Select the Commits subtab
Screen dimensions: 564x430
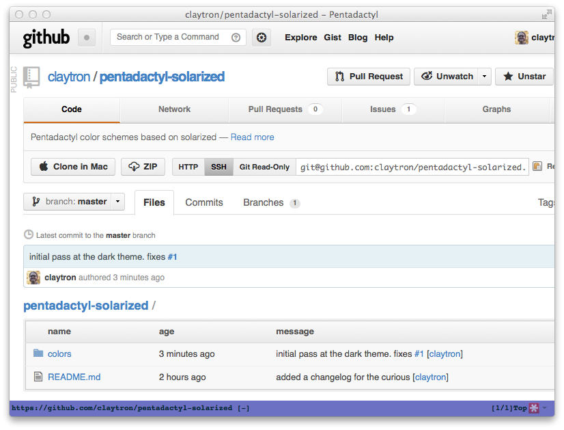[x=204, y=202]
